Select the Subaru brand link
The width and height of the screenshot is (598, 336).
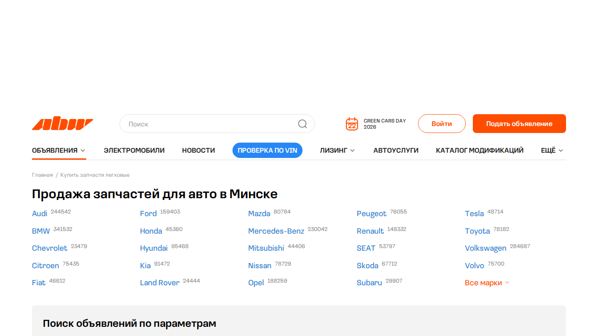(x=369, y=283)
